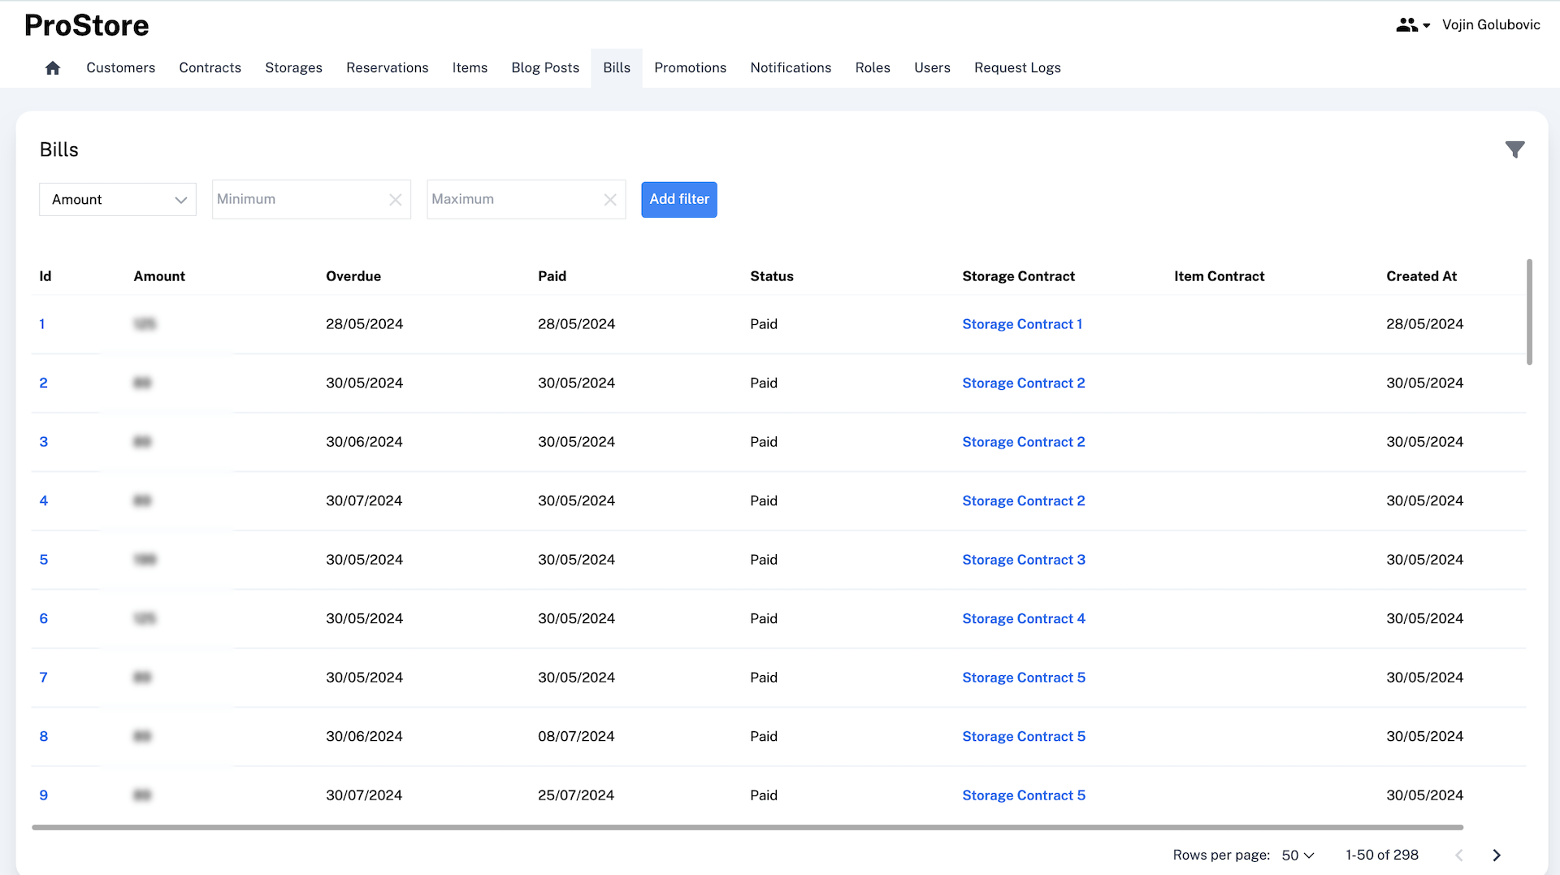
Task: Go to the previous page arrow
Action: [x=1459, y=856]
